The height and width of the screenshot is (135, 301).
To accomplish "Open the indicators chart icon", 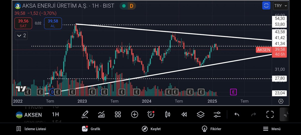I will click(x=101, y=114).
